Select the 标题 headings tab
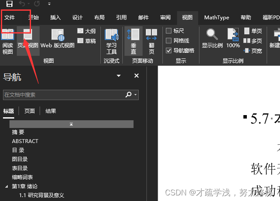This screenshot has height=201, width=280. (x=9, y=111)
